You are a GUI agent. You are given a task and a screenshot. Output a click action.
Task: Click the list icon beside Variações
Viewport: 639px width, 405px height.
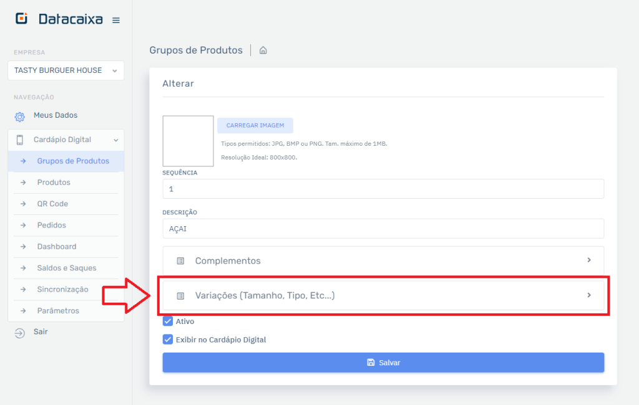tap(180, 296)
